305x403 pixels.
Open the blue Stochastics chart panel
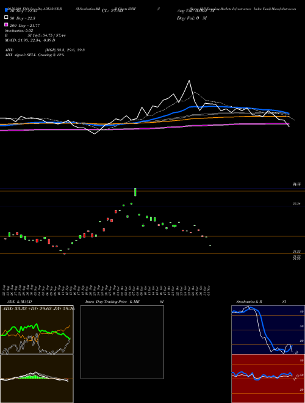tap(268, 330)
